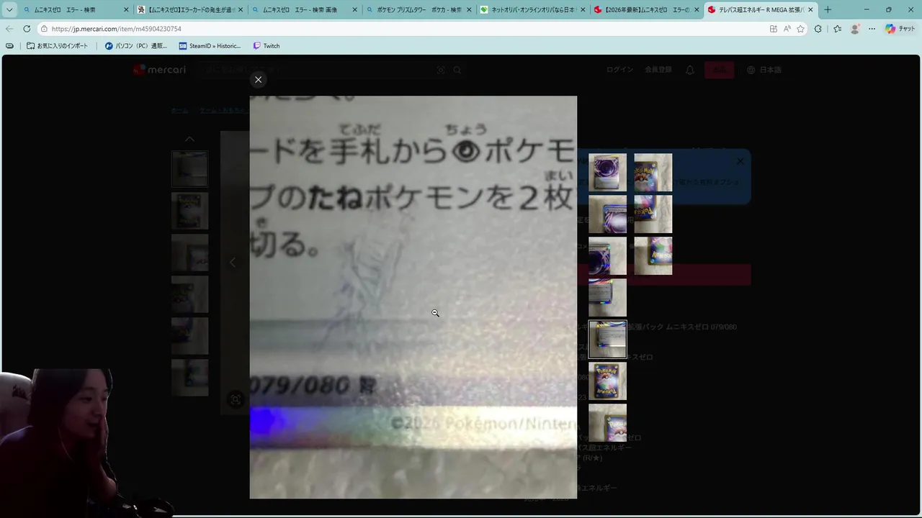Open the browser profile avatar
Image resolution: width=922 pixels, height=518 pixels.
(x=855, y=29)
